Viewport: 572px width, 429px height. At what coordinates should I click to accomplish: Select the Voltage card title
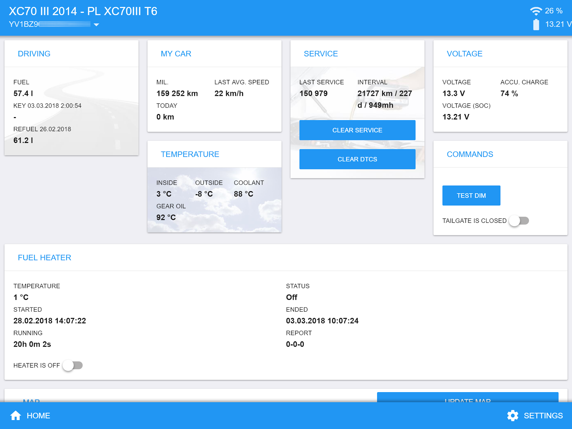(x=464, y=54)
